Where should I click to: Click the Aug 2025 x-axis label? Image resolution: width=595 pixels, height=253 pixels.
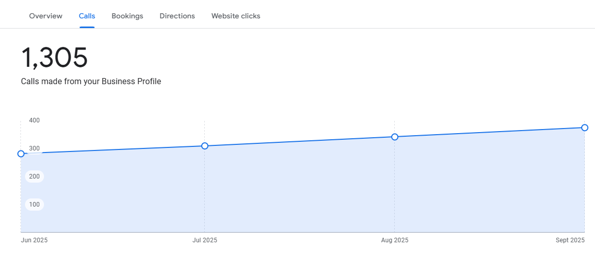(x=395, y=240)
